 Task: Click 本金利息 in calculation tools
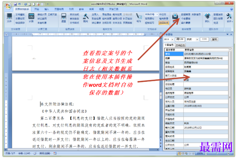tap(42, 23)
